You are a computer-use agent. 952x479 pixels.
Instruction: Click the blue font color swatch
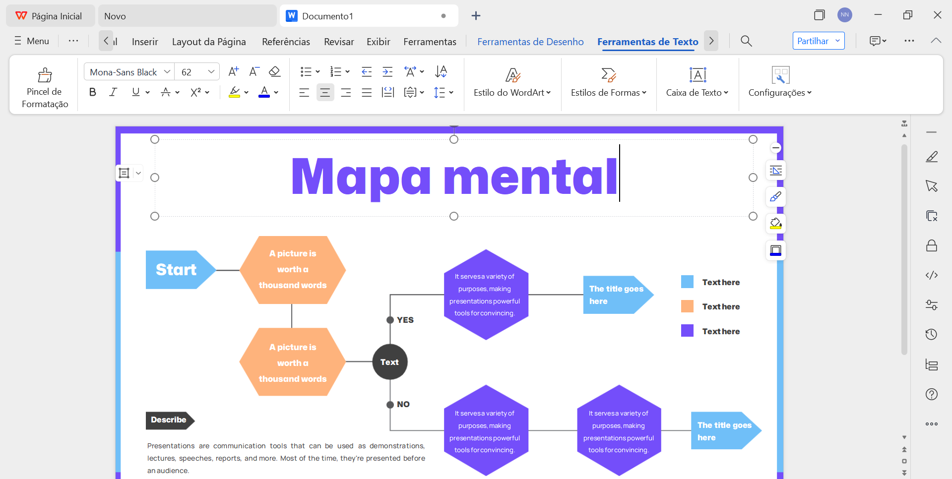point(264,92)
